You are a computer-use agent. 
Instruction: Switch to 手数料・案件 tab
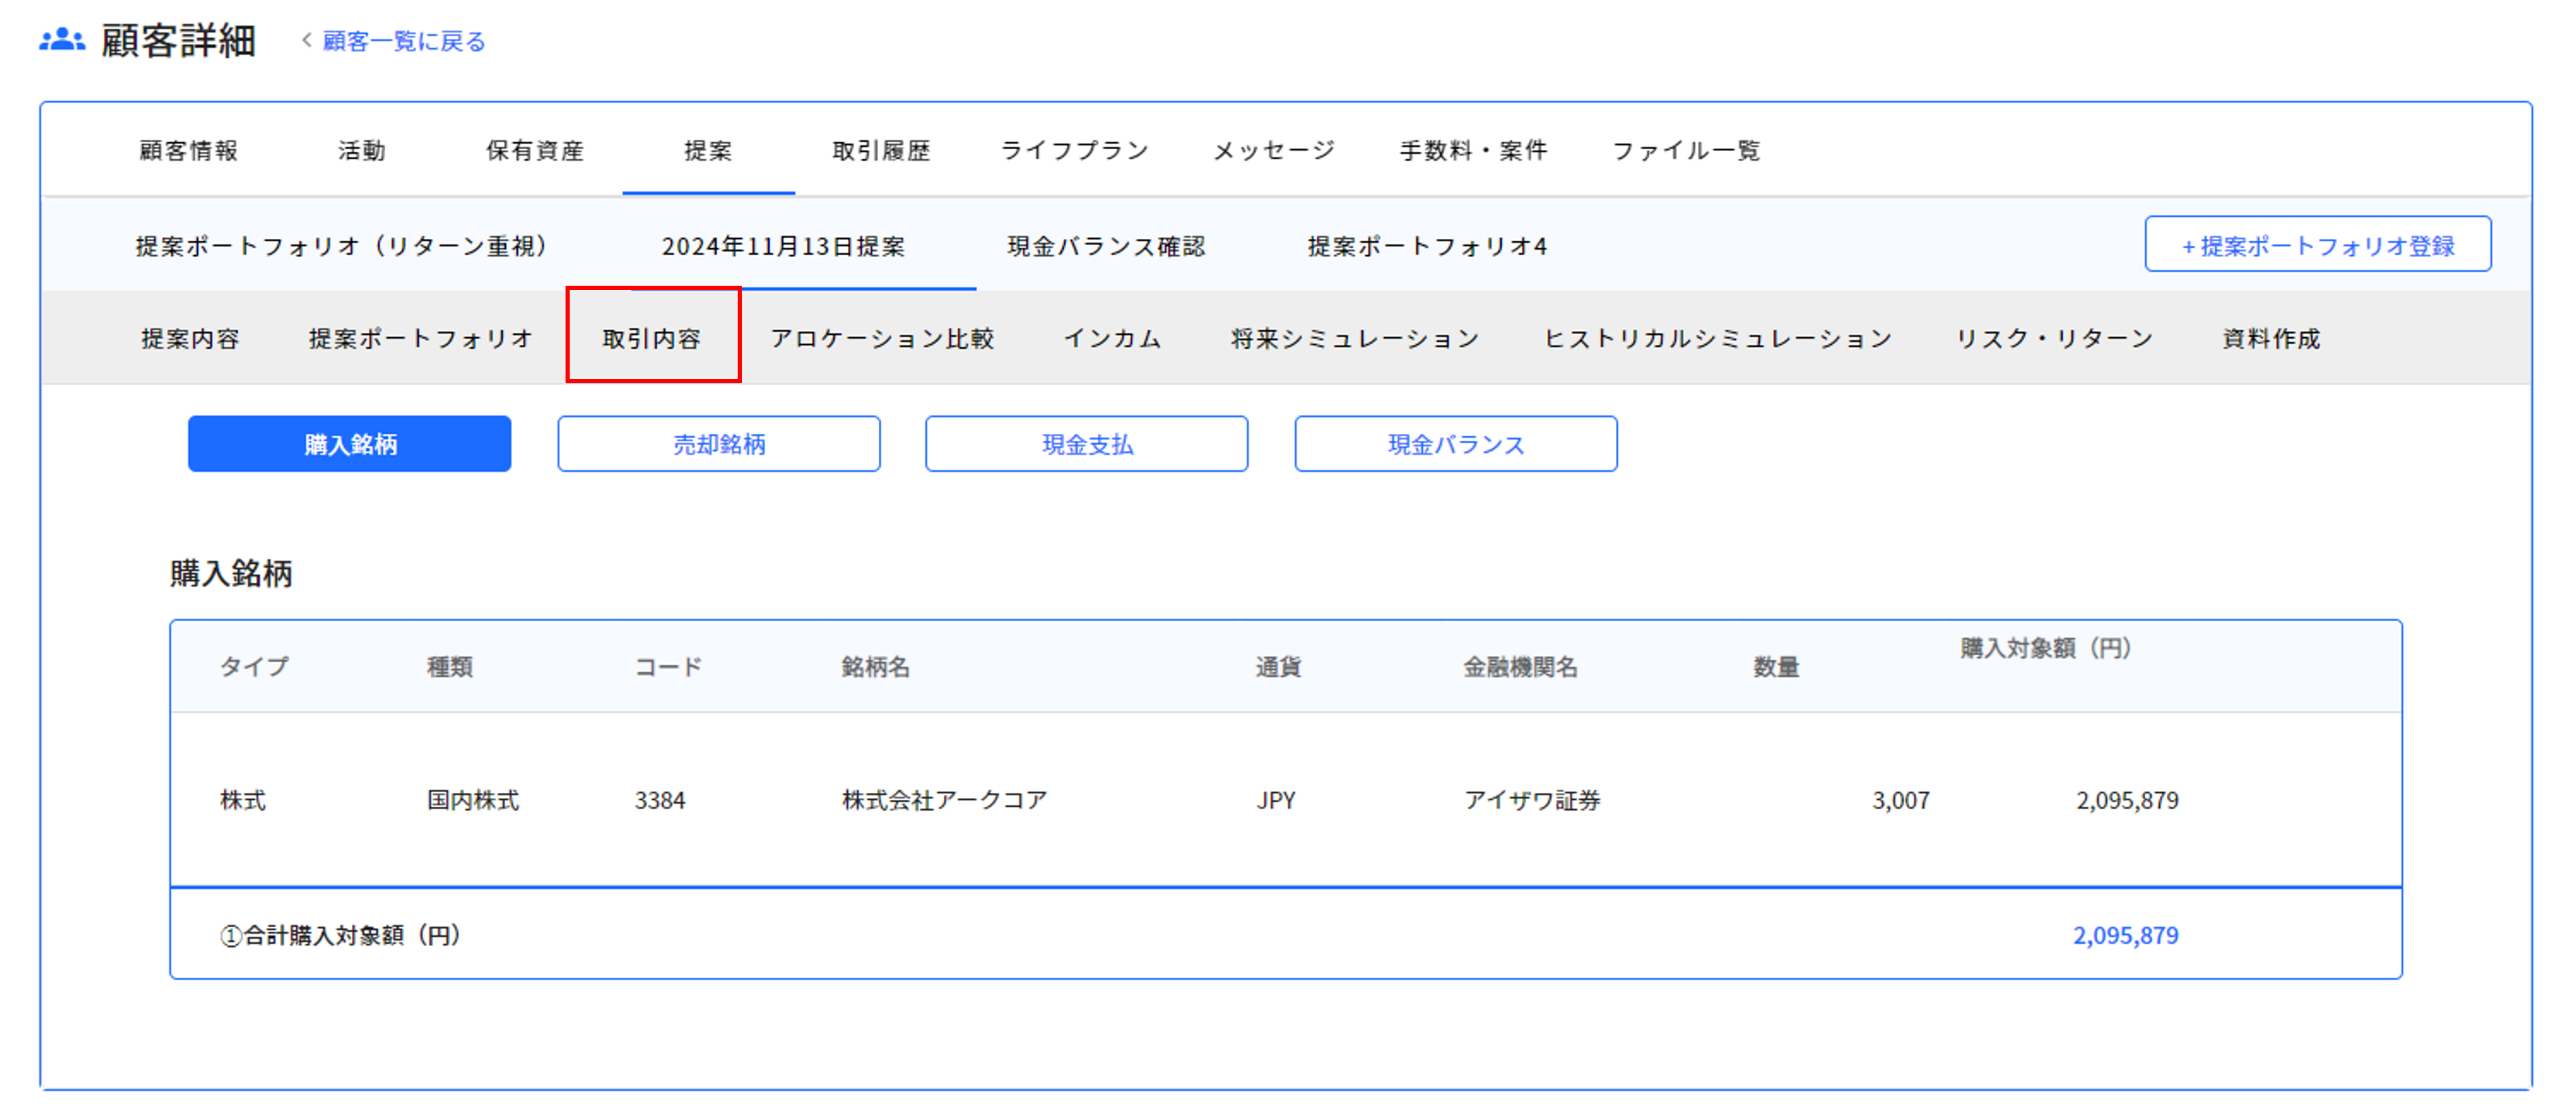[x=1473, y=151]
